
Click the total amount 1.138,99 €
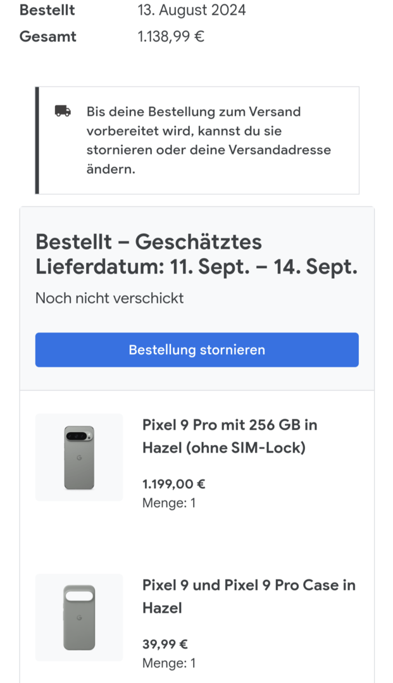coord(171,37)
